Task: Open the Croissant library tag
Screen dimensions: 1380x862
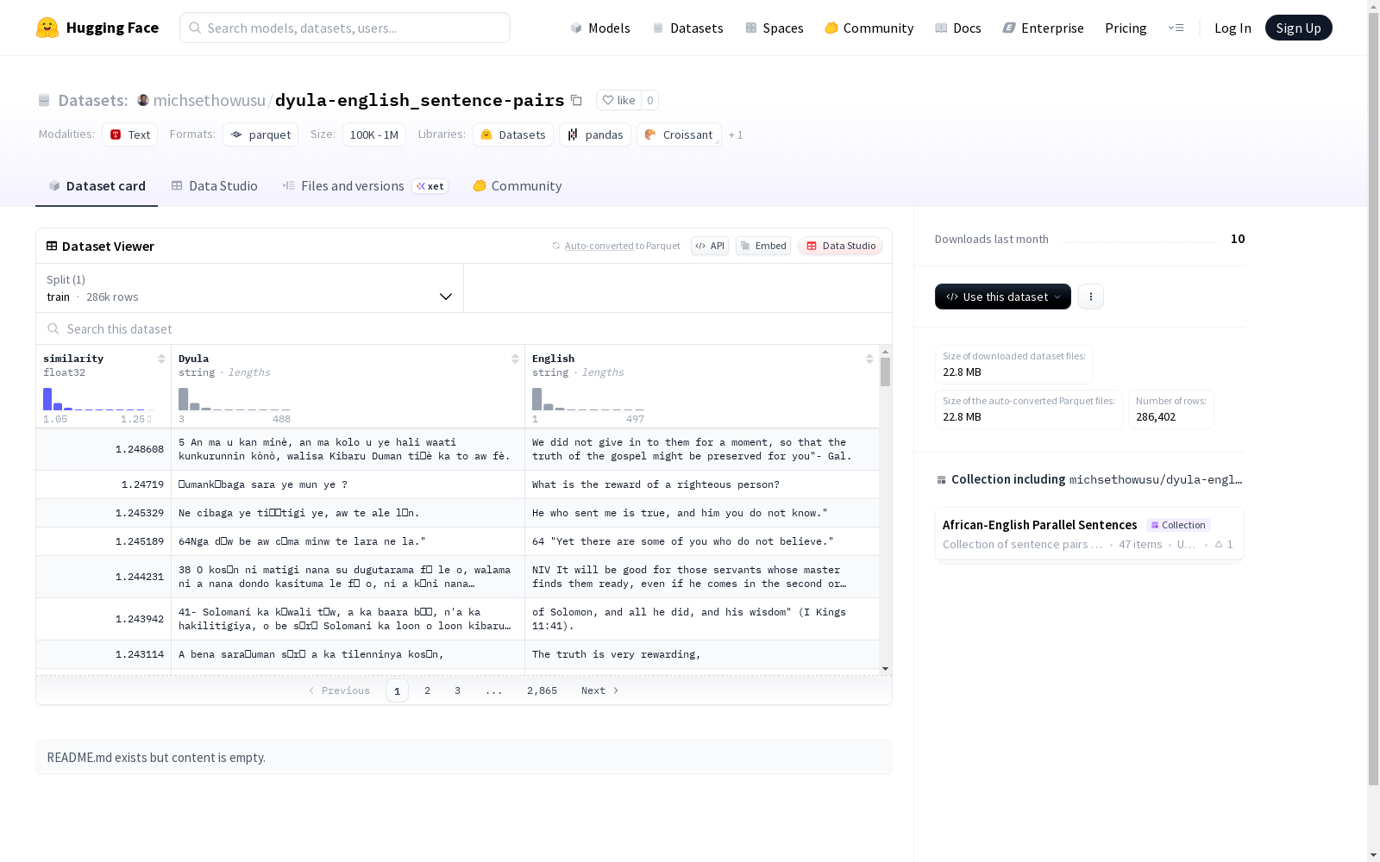Action: 679,134
